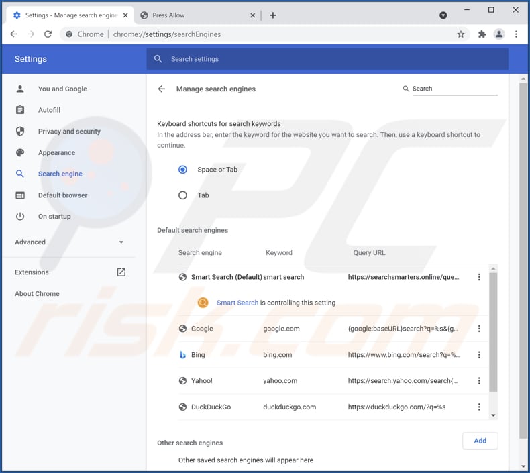The image size is (530, 473).
Task: Click the Search settings field
Action: click(327, 59)
